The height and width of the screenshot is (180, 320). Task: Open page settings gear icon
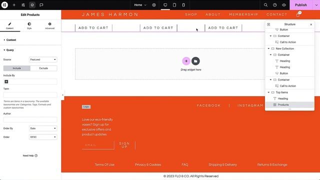154,5
